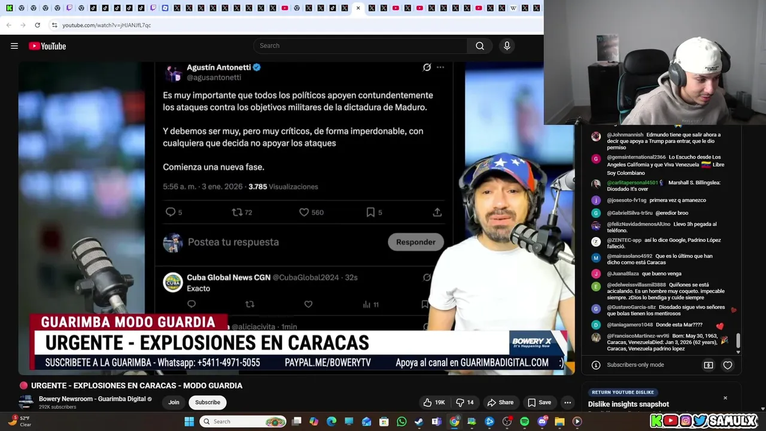Select the youtube.com address bar URL
Viewport: 766px width, 431px height.
coord(107,25)
